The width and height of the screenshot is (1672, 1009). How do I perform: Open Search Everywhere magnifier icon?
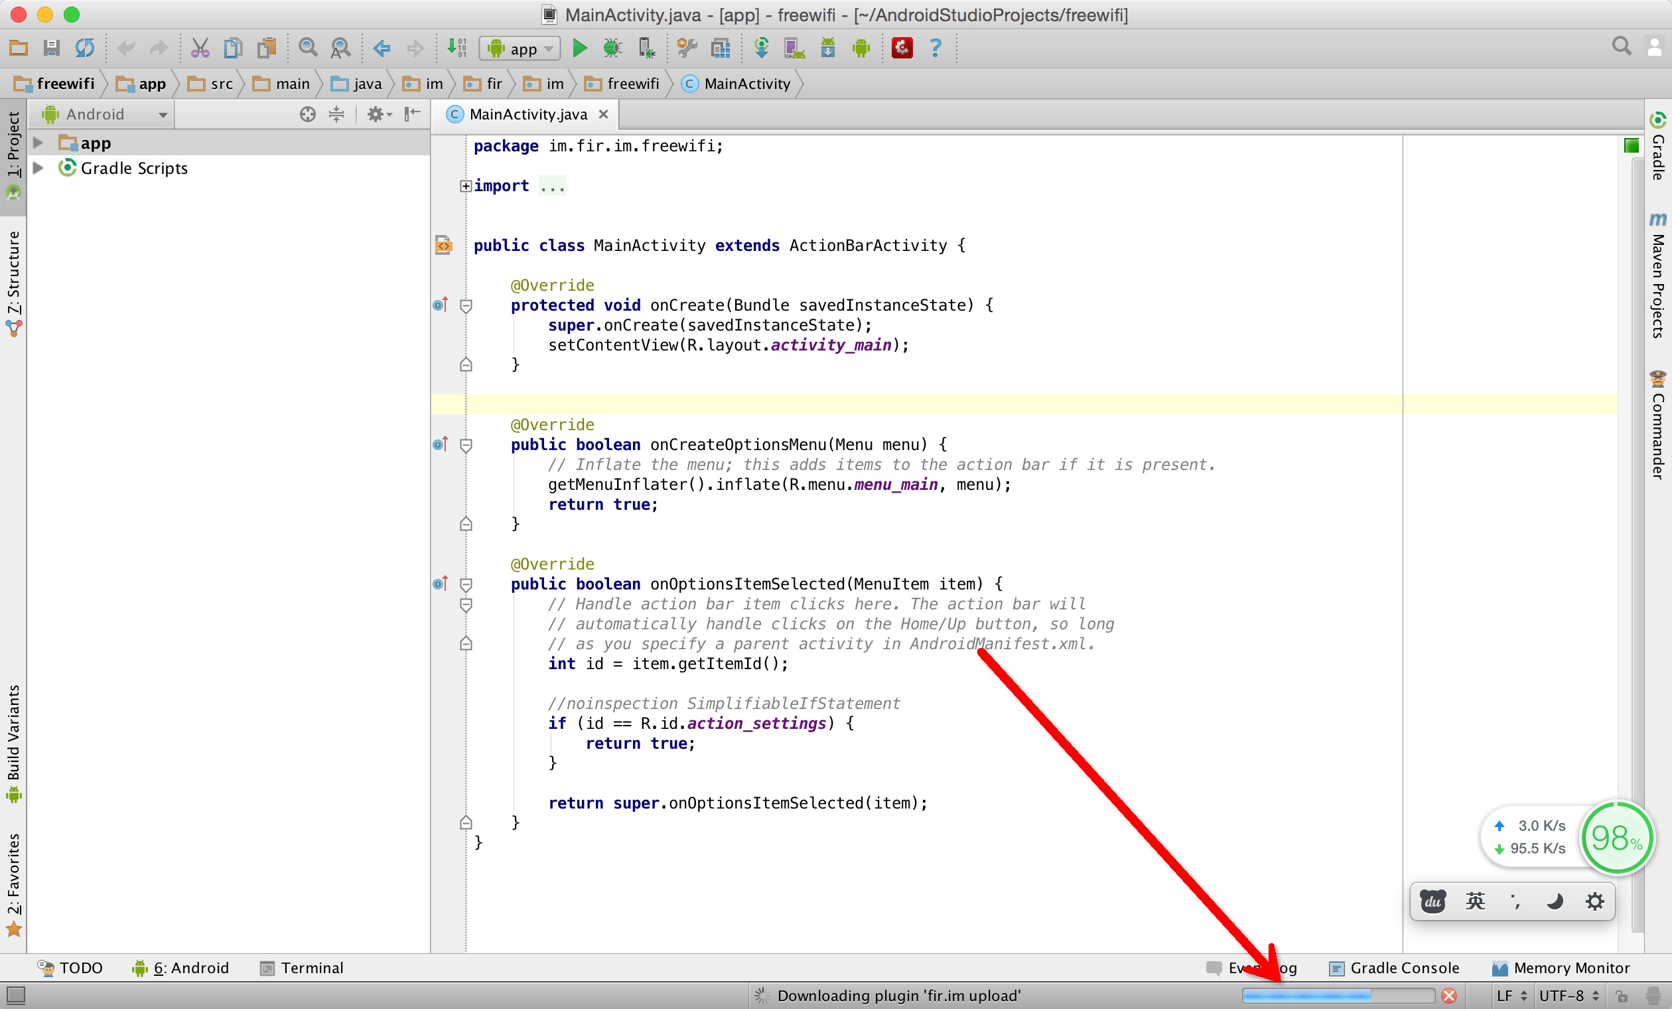pos(1621,47)
